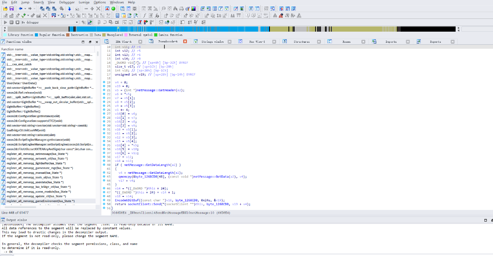Open the Jump menu
The width and height of the screenshot is (493, 256).
tap(25, 2)
